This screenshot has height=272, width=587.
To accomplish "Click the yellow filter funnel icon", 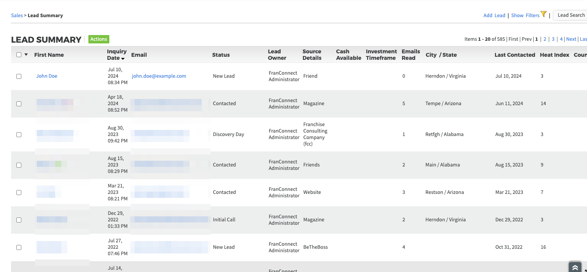I will pos(544,14).
